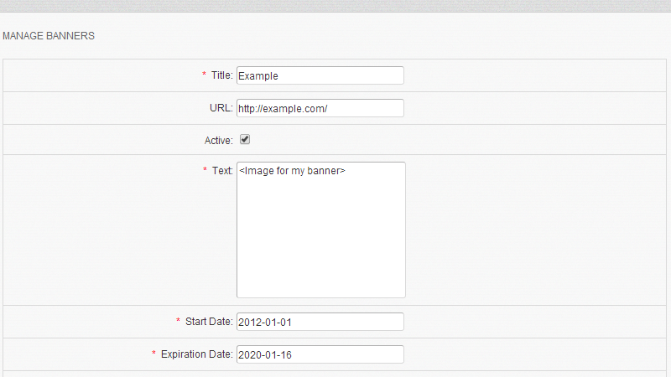
Task: Focus the URL input field
Action: coord(320,108)
